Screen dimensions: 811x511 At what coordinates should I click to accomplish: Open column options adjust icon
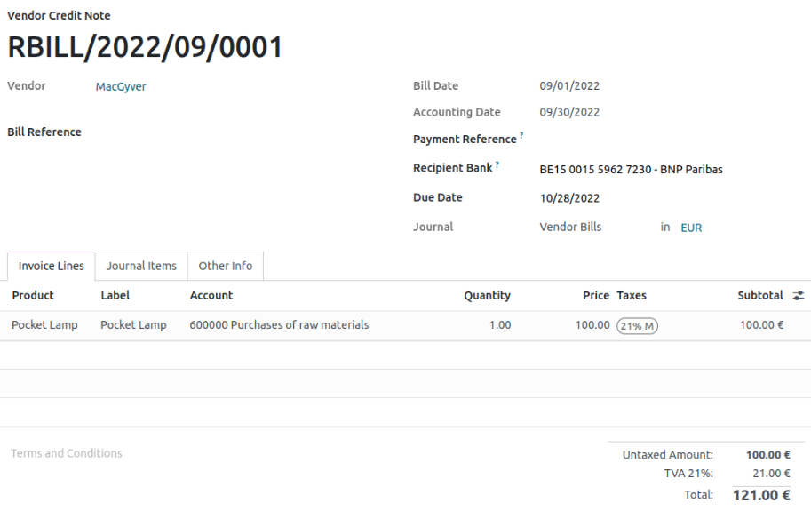798,296
